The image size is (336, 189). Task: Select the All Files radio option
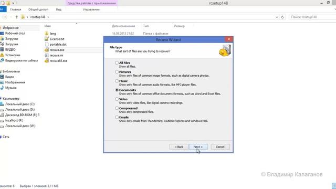click(117, 63)
